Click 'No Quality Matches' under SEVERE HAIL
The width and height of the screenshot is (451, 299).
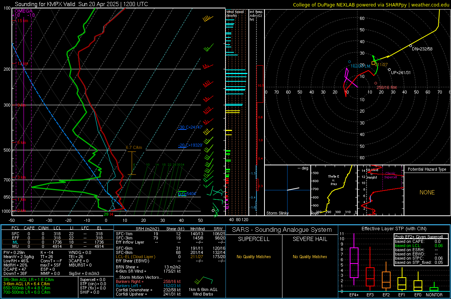310,257
